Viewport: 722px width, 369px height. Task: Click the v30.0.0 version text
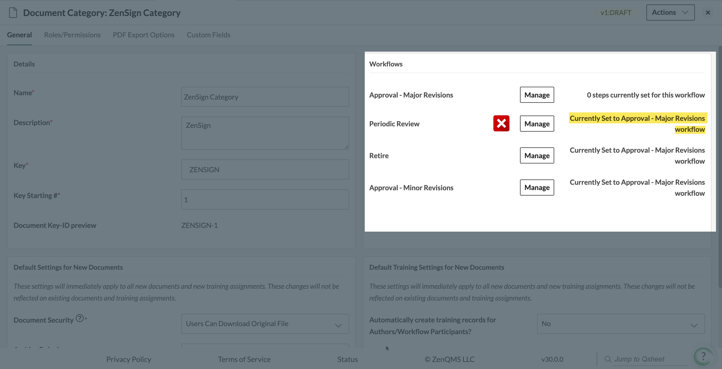tap(552, 359)
